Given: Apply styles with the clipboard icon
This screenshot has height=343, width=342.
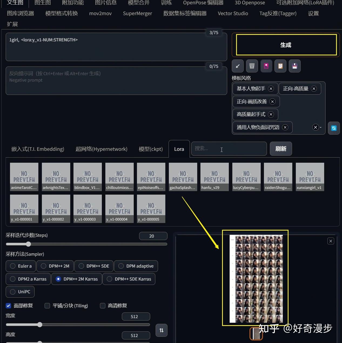Looking at the screenshot, I should (x=280, y=66).
